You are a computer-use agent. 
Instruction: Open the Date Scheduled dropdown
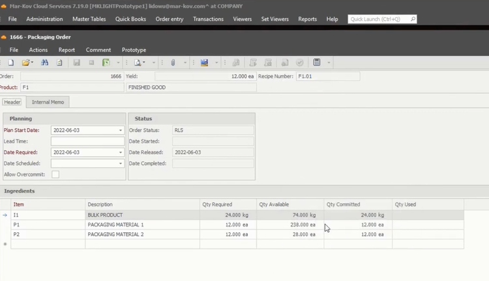(121, 163)
